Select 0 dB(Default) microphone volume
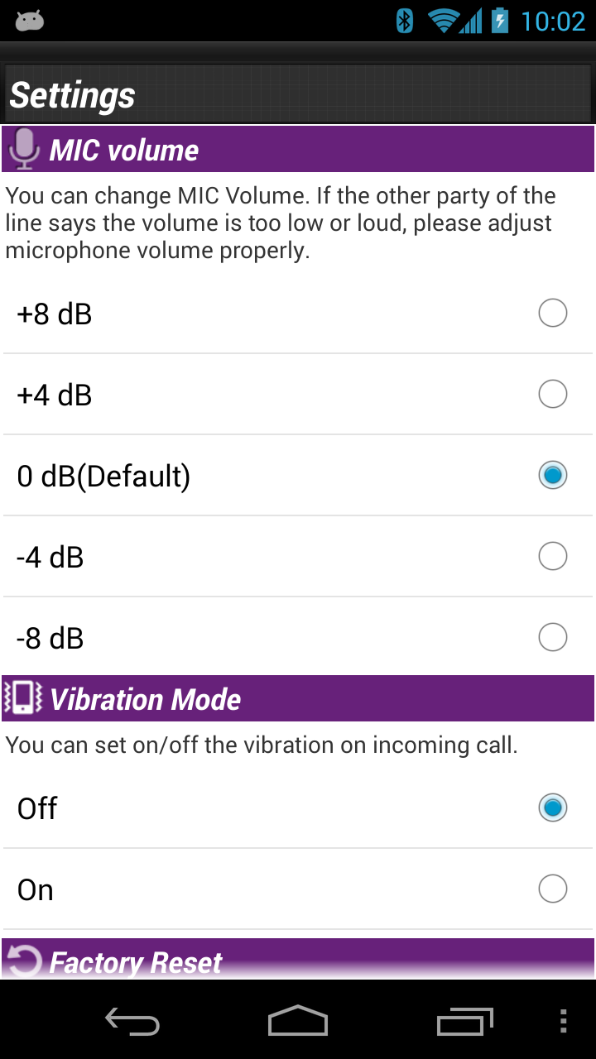Screen dimensions: 596x1059 (552, 476)
